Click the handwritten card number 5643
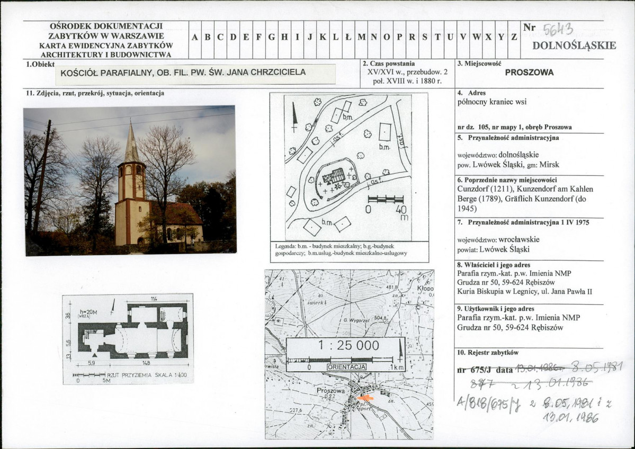Image resolution: width=635 pixels, height=449 pixels. click(x=558, y=30)
